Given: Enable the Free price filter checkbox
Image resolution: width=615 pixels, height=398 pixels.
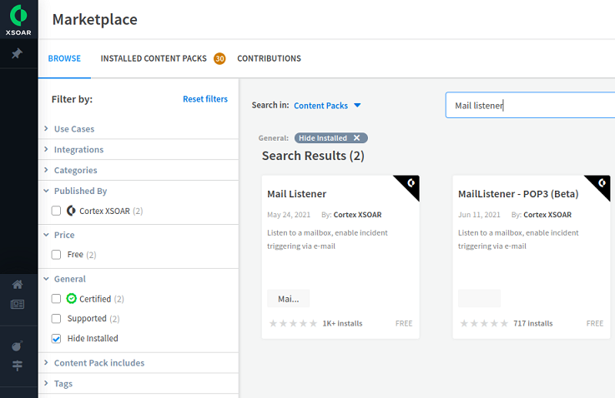Looking at the screenshot, I should (57, 255).
